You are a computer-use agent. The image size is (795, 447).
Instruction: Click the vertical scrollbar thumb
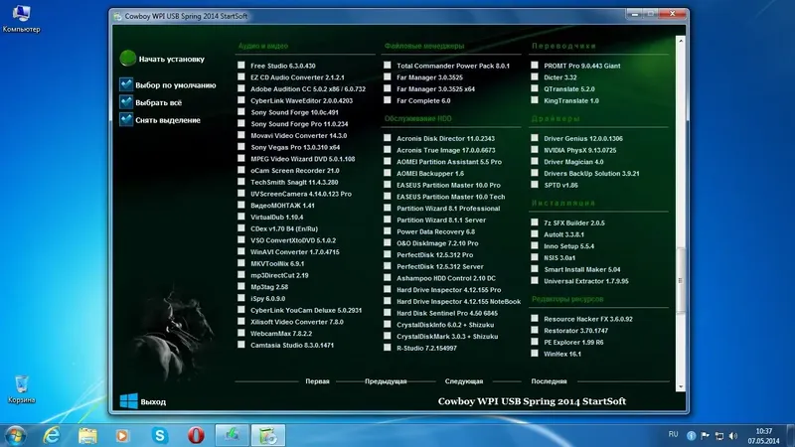tap(681, 280)
